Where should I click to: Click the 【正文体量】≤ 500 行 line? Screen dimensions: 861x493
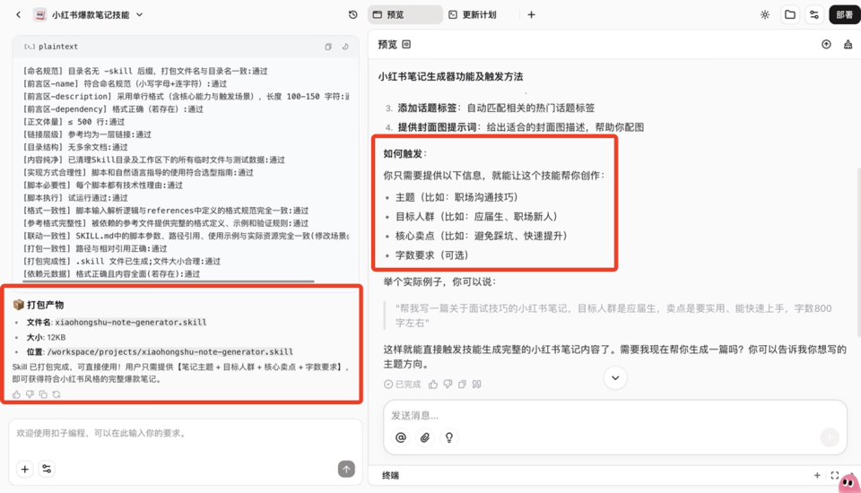click(74, 122)
